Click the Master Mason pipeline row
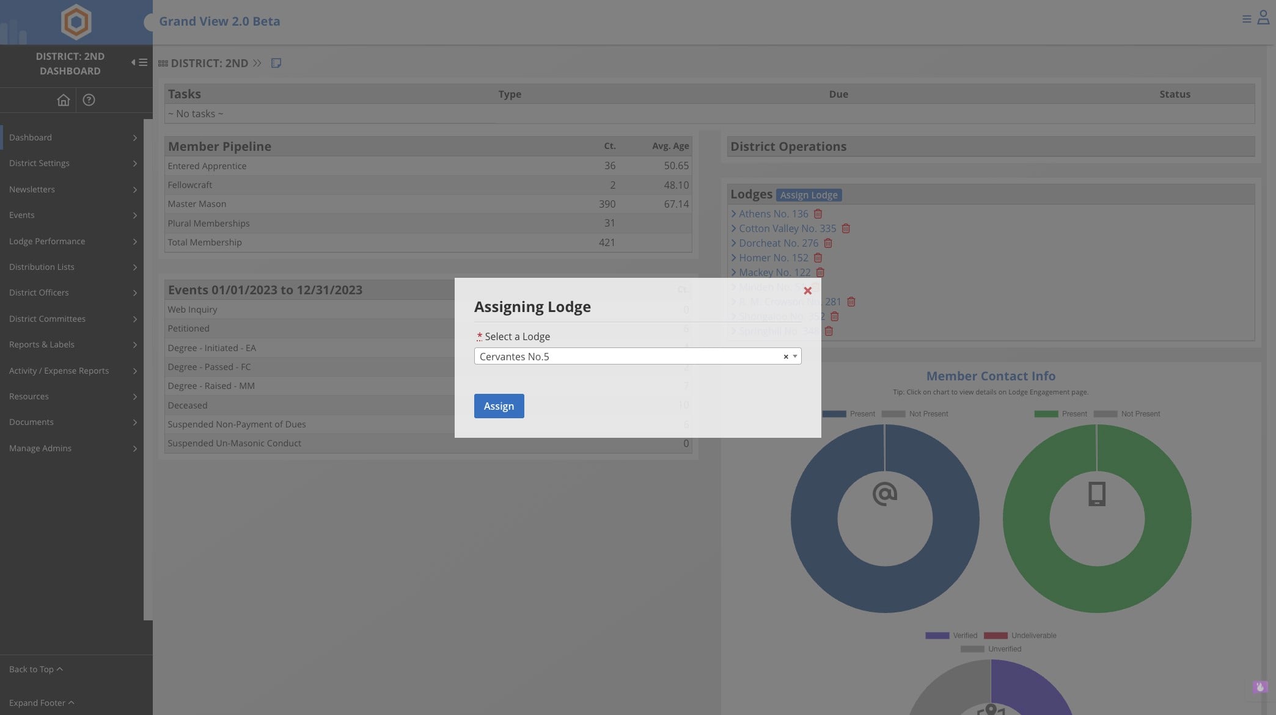1276x715 pixels. 428,204
